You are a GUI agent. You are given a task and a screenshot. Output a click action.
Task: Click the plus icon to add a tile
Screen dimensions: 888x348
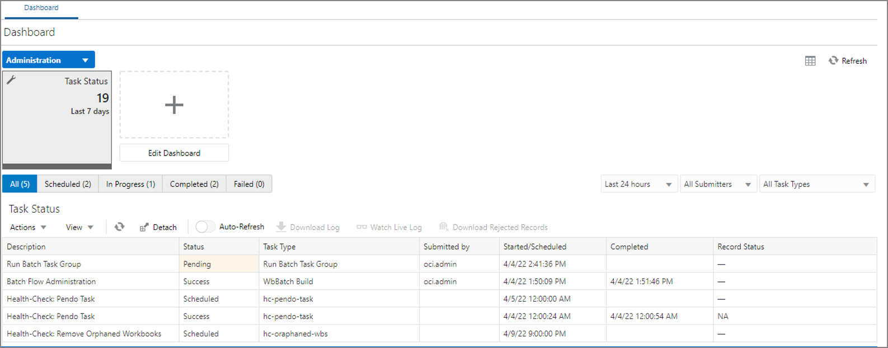coord(174,105)
